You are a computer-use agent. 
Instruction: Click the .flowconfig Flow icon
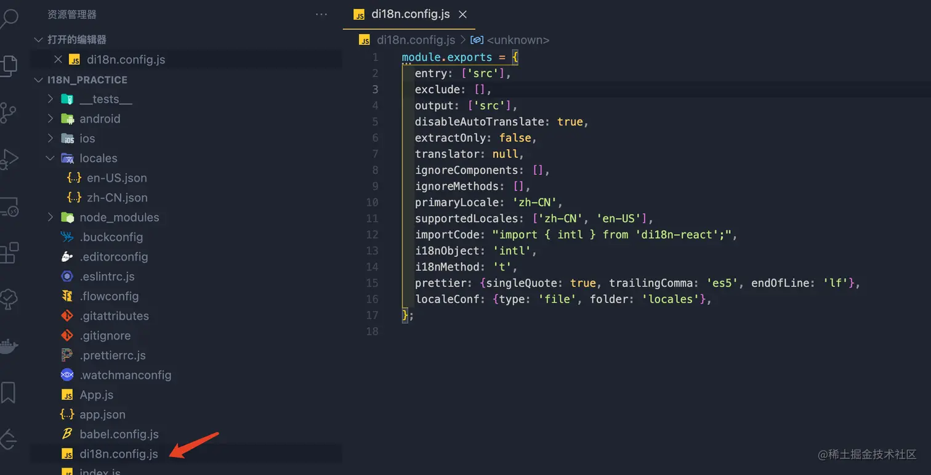[67, 296]
